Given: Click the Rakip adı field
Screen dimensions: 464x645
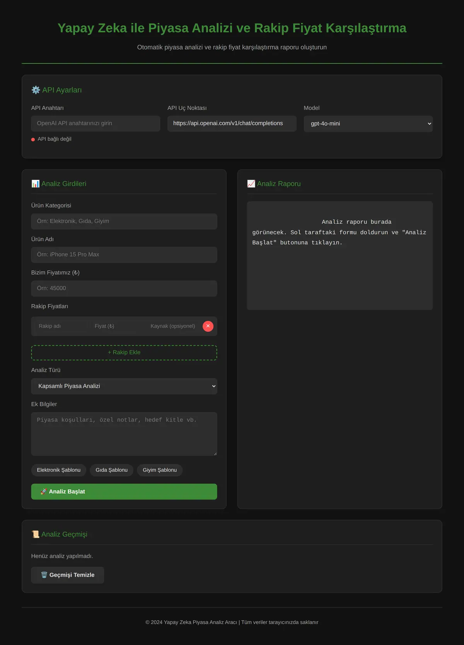Looking at the screenshot, I should point(62,326).
